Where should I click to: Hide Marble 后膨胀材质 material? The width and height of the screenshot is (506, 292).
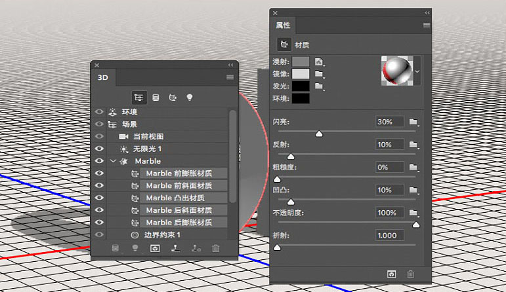tap(99, 222)
